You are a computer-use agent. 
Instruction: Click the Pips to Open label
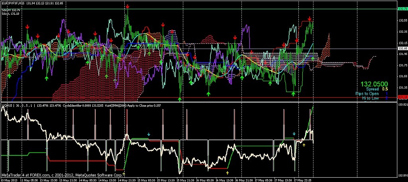(367, 94)
